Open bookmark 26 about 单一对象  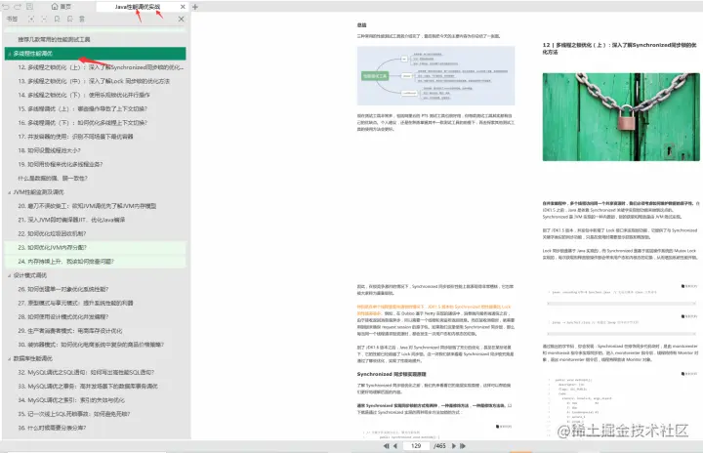63,289
